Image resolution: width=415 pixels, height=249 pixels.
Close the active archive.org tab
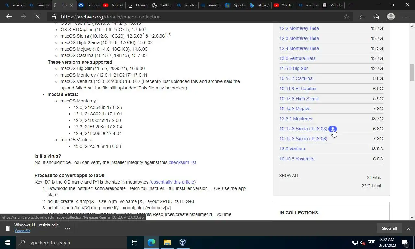[71, 5]
